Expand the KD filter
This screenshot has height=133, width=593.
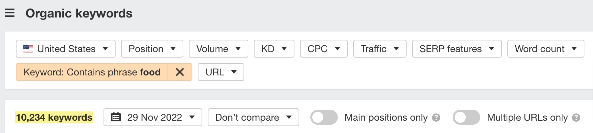coord(274,49)
